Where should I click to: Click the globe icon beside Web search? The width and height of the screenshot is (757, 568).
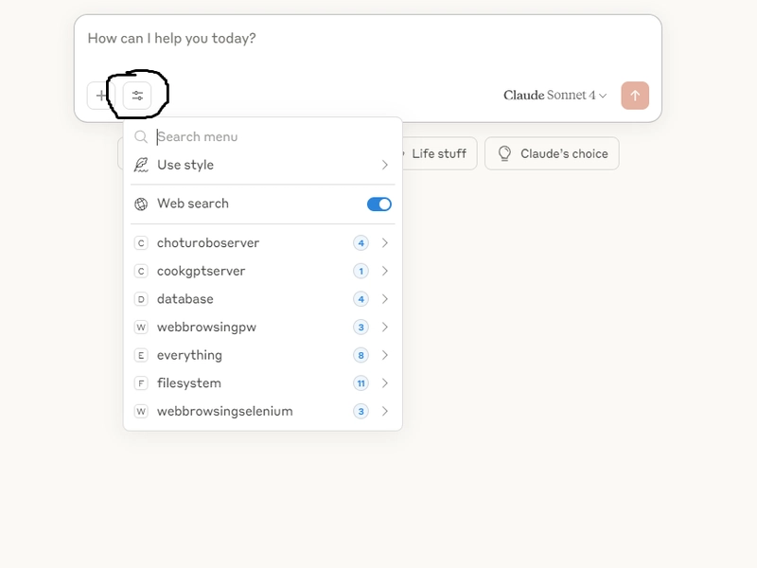pos(141,204)
